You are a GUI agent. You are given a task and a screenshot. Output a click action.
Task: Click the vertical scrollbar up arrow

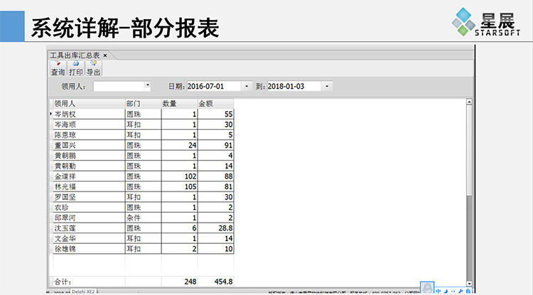point(469,103)
